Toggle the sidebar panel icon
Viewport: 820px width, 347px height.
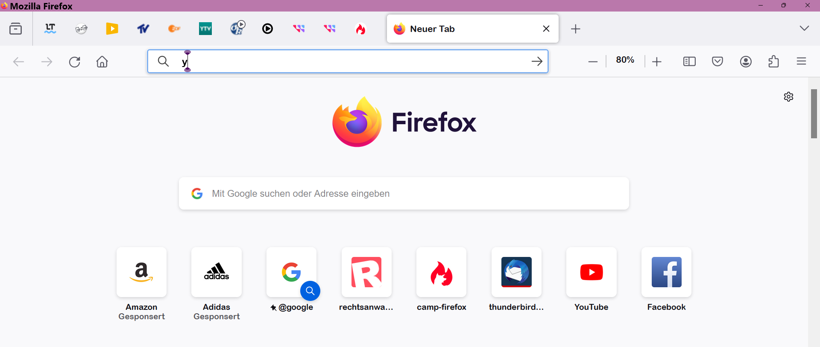coord(689,62)
